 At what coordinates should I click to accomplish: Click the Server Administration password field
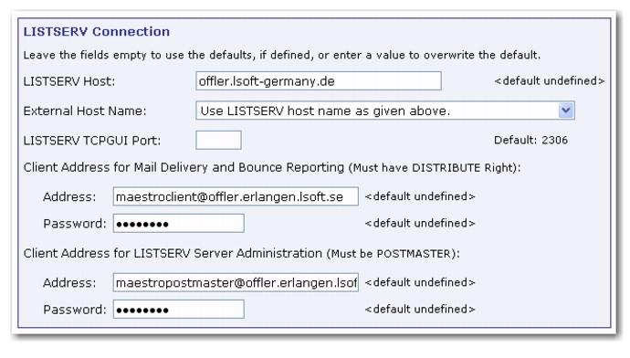coord(178,310)
